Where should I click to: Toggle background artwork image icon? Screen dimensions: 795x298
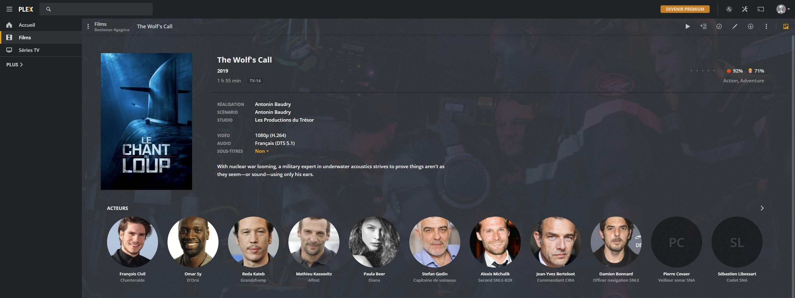786,26
